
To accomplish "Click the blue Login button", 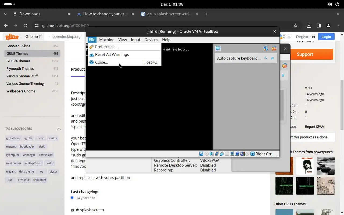I will coord(326,37).
